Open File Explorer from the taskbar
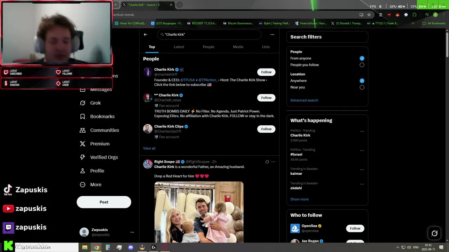Image resolution: width=449 pixels, height=252 pixels. [x=85, y=247]
